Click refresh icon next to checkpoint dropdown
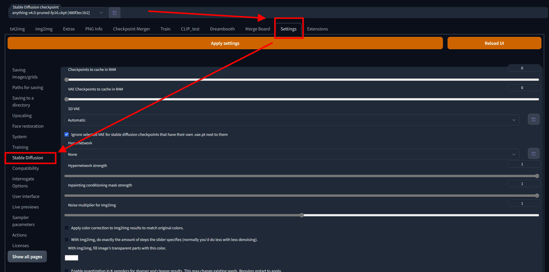This screenshot has height=272, width=549. [115, 13]
